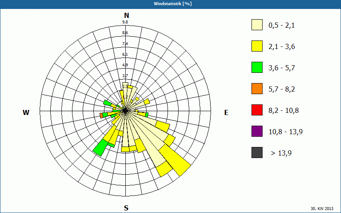
Task: Click the legend label '> 13,9'
Action: pos(281,153)
